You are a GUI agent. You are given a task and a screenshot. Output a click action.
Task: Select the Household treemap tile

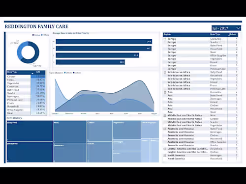pyautogui.click(x=30, y=152)
